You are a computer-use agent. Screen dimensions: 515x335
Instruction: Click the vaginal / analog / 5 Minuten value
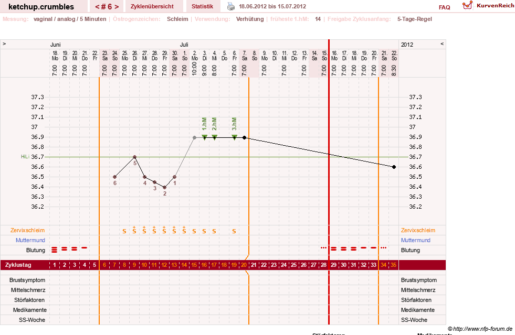(70, 19)
